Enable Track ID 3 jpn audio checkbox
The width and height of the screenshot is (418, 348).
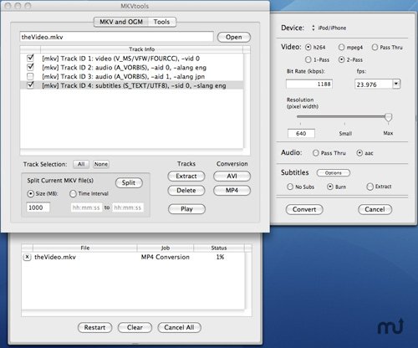[30, 76]
